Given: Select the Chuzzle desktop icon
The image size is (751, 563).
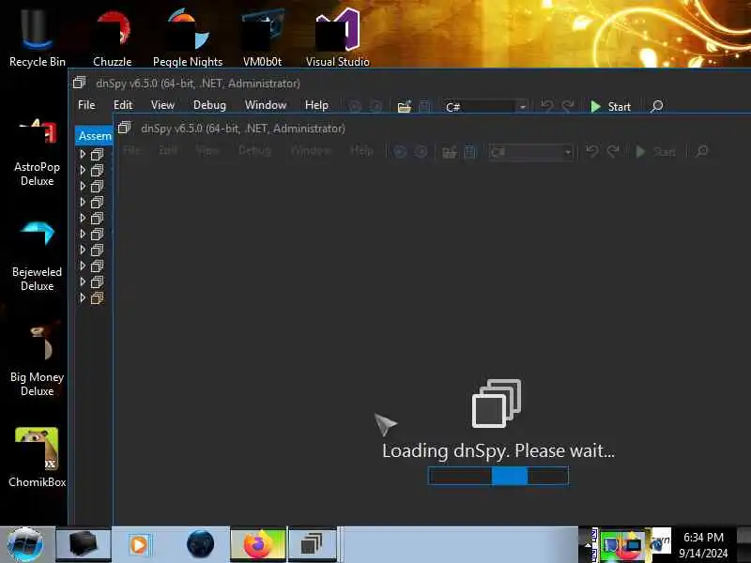Looking at the screenshot, I should click(x=113, y=38).
